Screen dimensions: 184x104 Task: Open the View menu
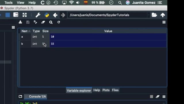20,3
